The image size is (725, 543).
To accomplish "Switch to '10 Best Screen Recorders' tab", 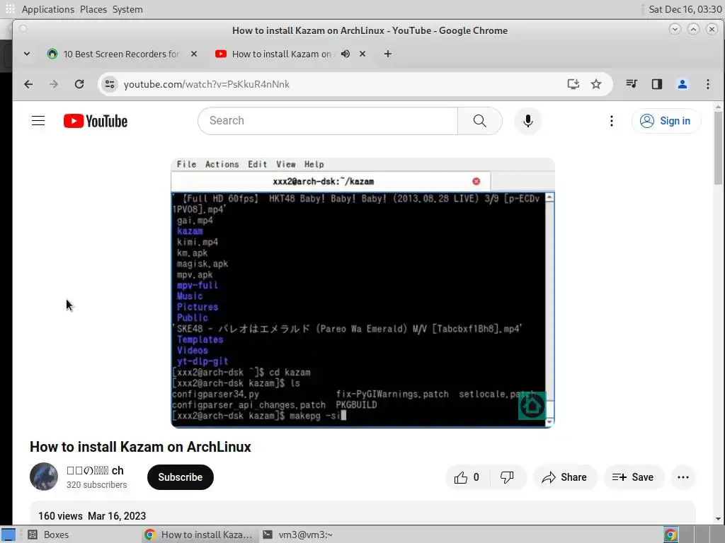I will [120, 54].
